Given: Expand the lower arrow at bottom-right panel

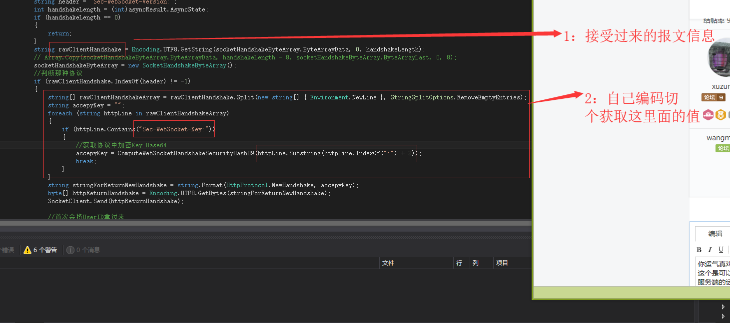Looking at the screenshot, I should (x=723, y=316).
